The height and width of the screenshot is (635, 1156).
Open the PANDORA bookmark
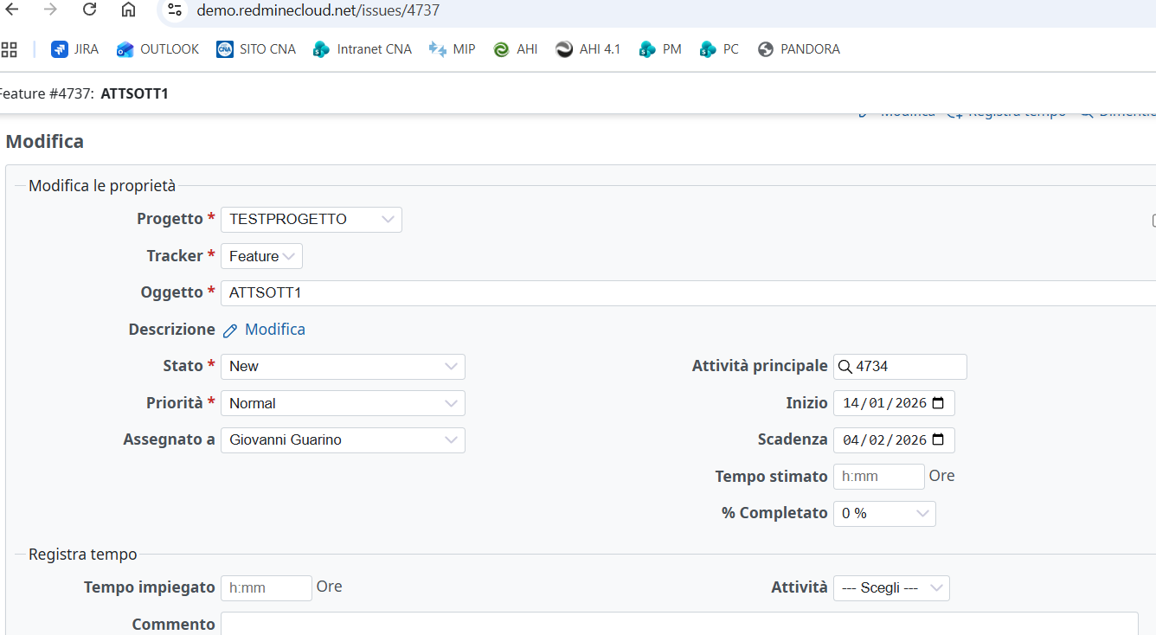(799, 49)
